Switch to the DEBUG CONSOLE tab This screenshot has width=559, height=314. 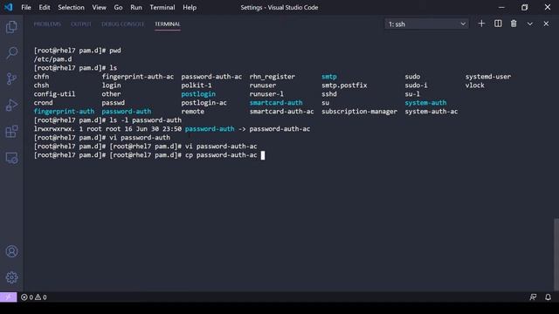click(x=122, y=24)
